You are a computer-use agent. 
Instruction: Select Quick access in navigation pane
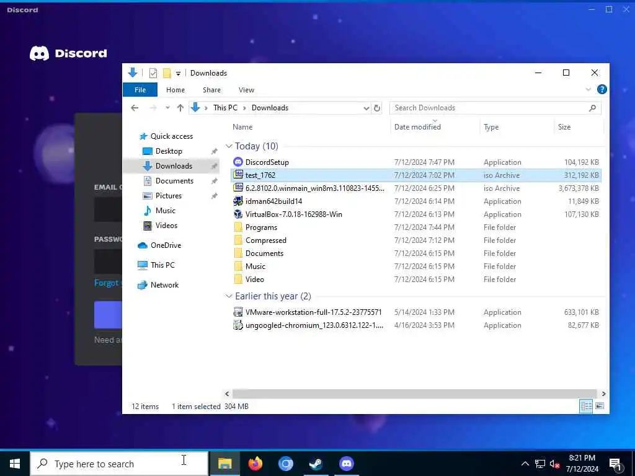click(172, 136)
